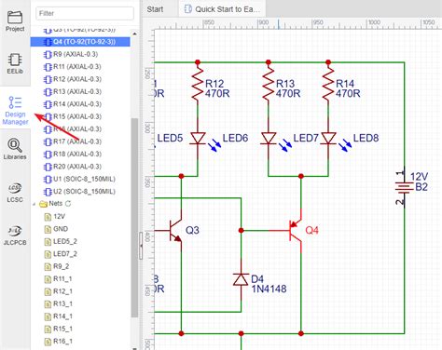The image size is (442, 350).
Task: Click the 12V battery value label
Action: (x=419, y=177)
